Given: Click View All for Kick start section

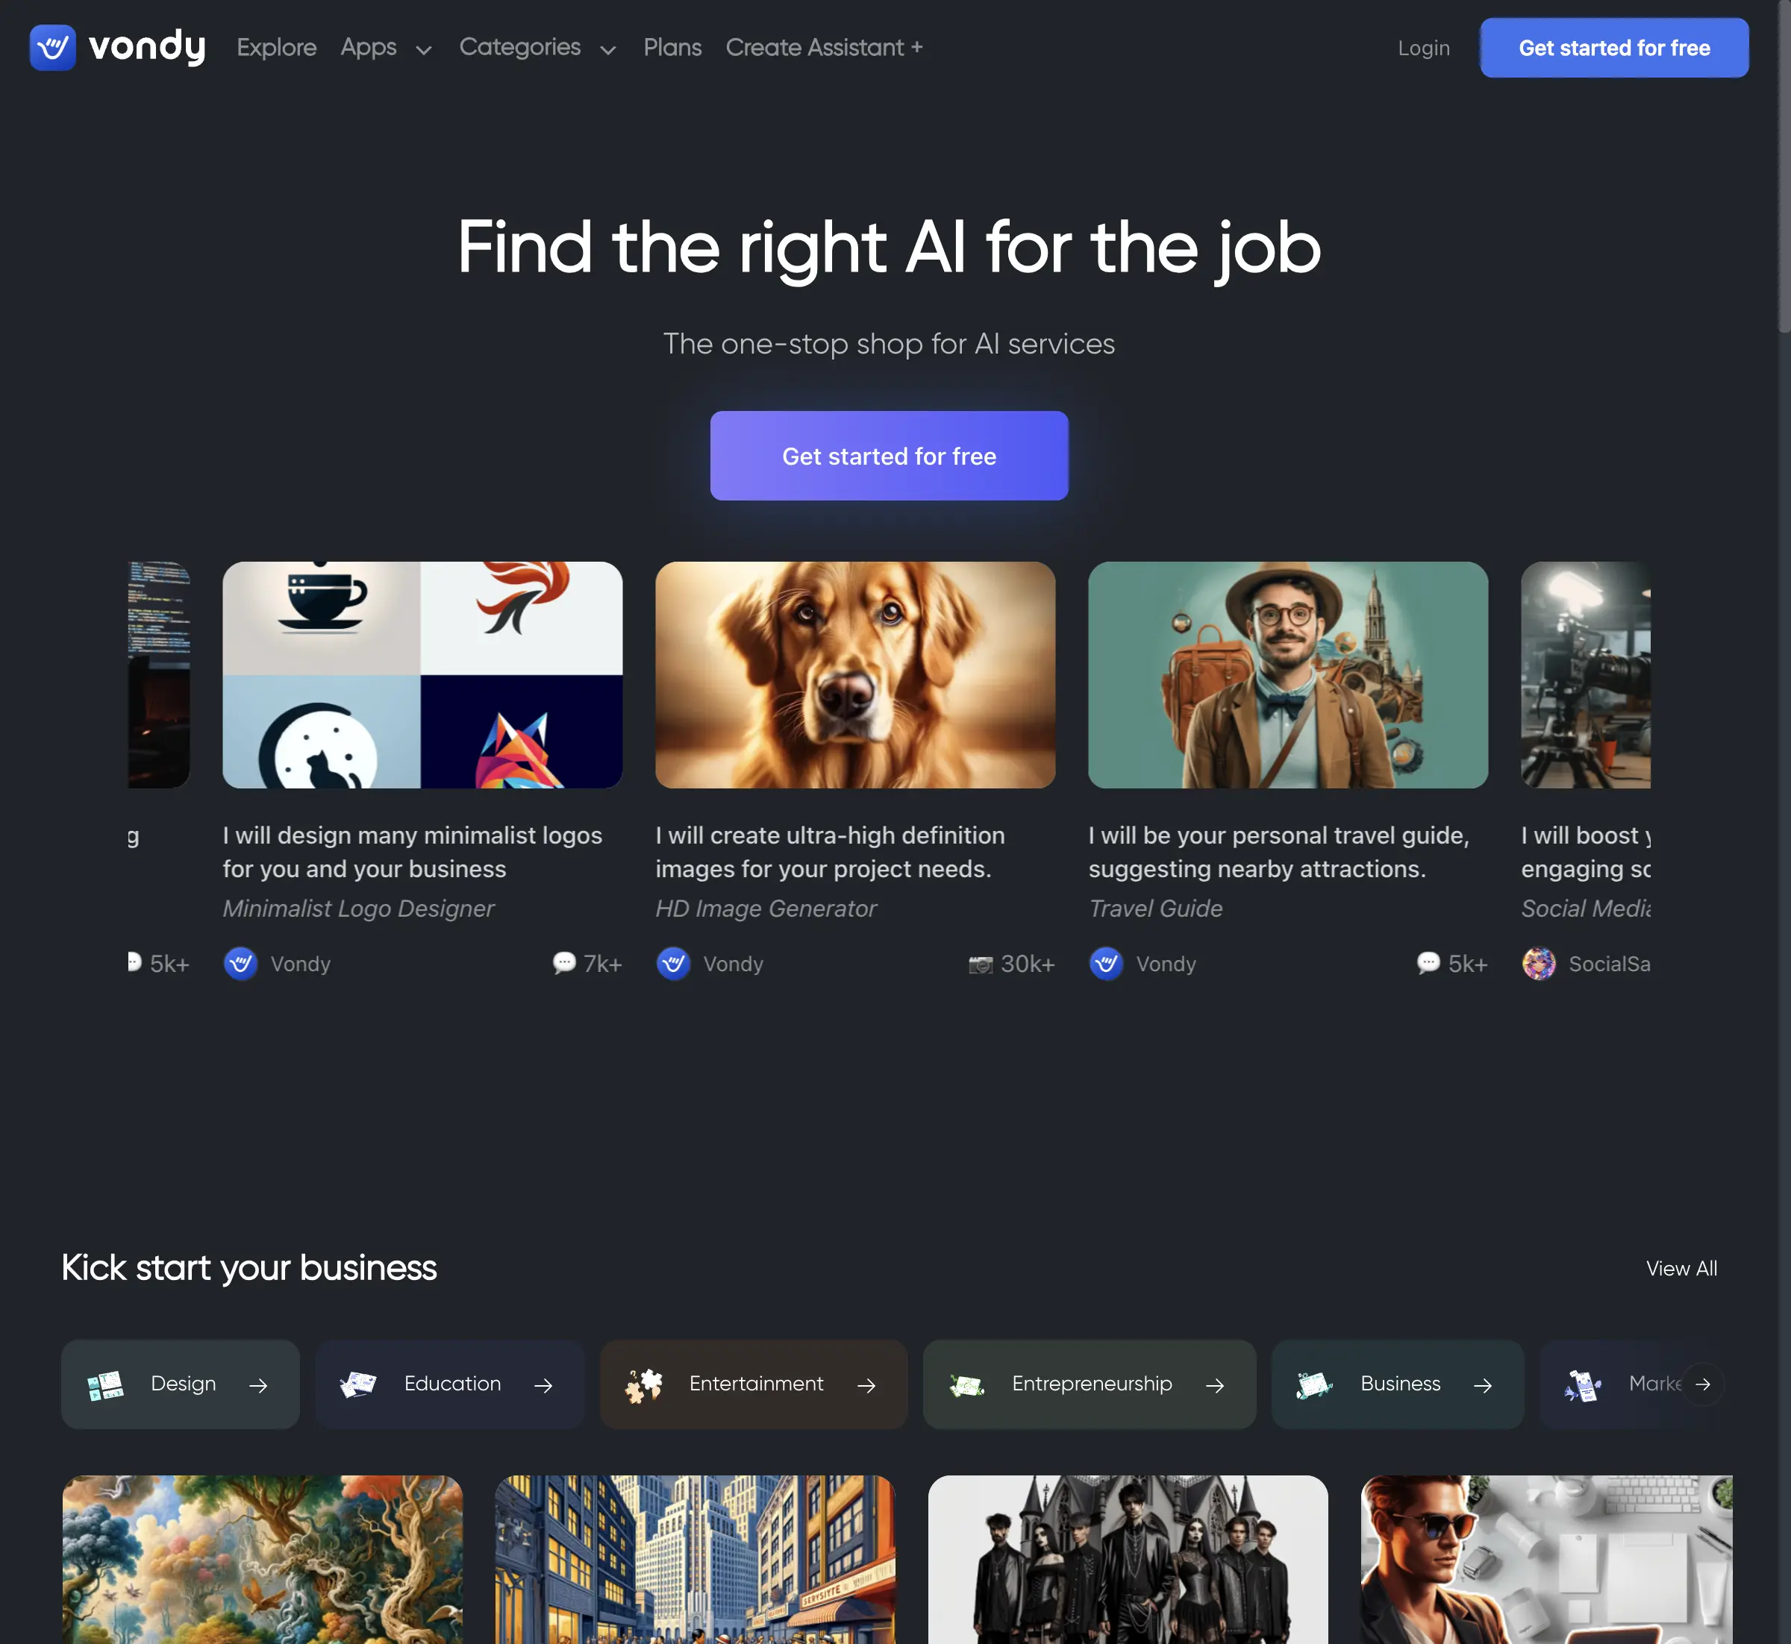Looking at the screenshot, I should pyautogui.click(x=1681, y=1269).
